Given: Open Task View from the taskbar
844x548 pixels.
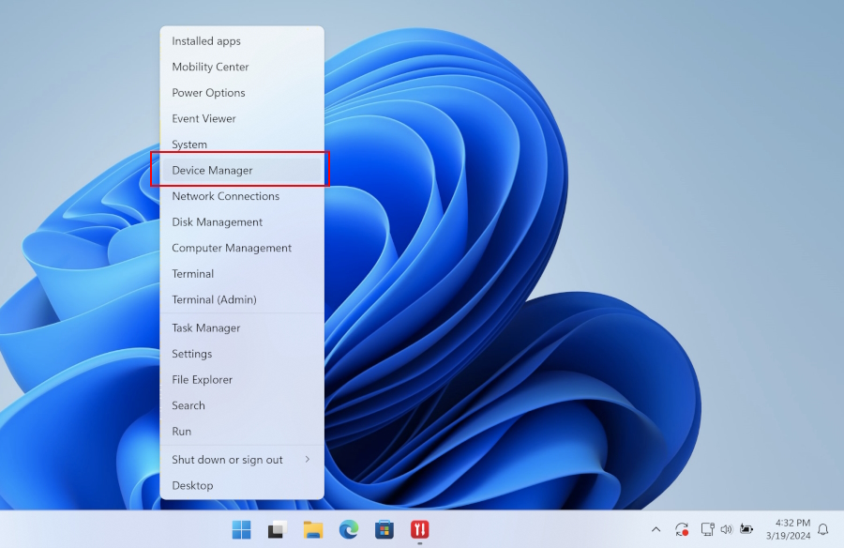Looking at the screenshot, I should pyautogui.click(x=277, y=530).
